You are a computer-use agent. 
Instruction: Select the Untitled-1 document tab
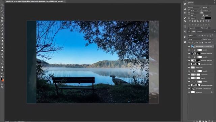pos(34,1)
